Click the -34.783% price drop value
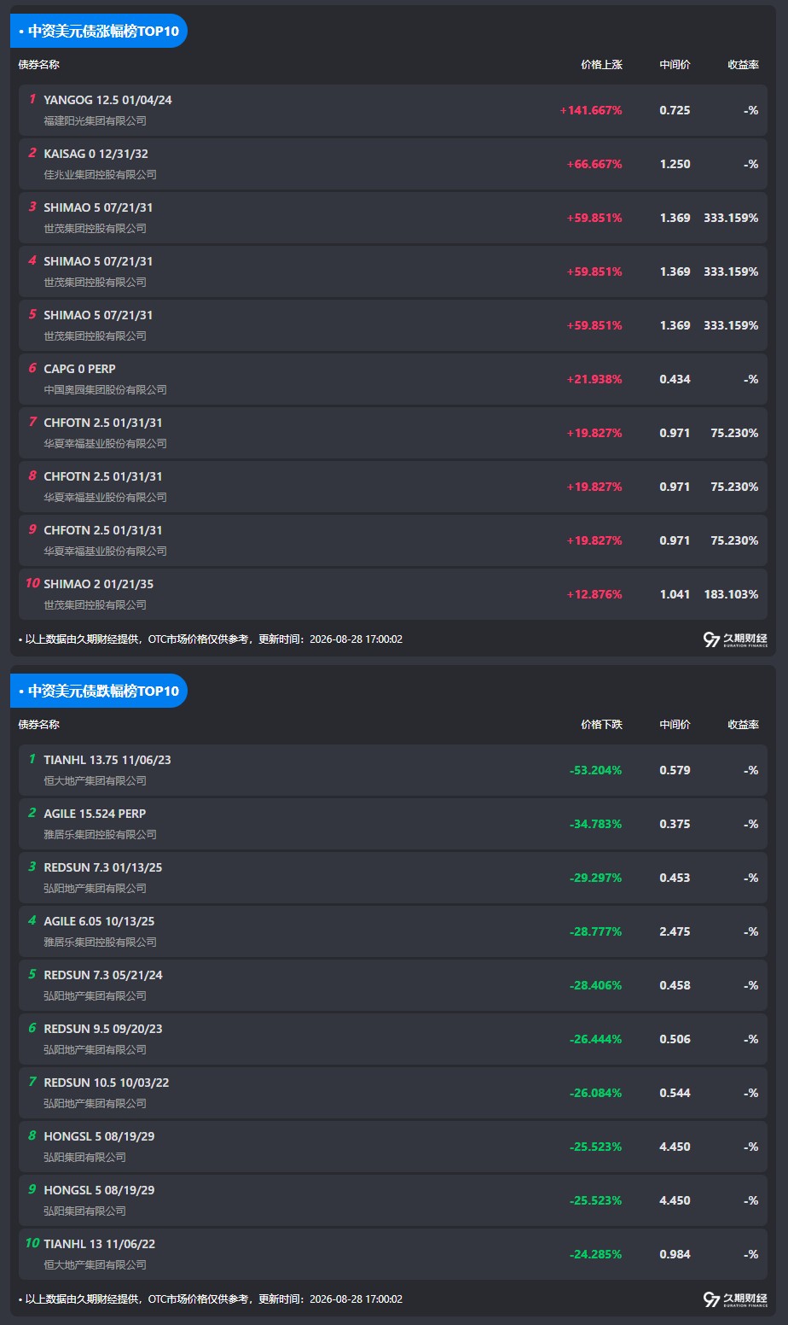788x1325 pixels. pos(596,824)
